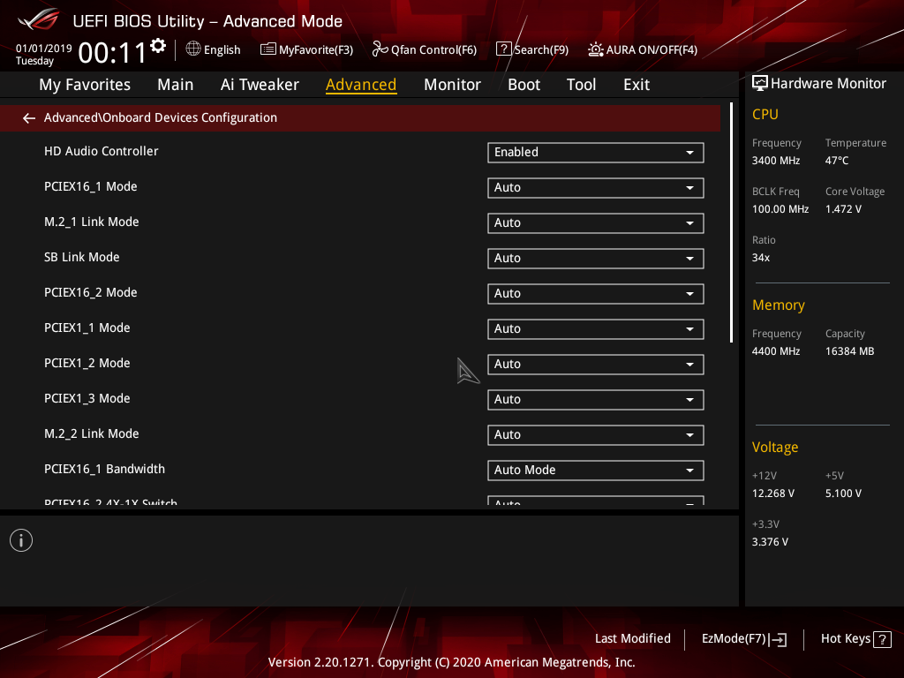Click the Hardware Monitor panel title
Image resolution: width=904 pixels, height=678 pixels.
pos(828,84)
